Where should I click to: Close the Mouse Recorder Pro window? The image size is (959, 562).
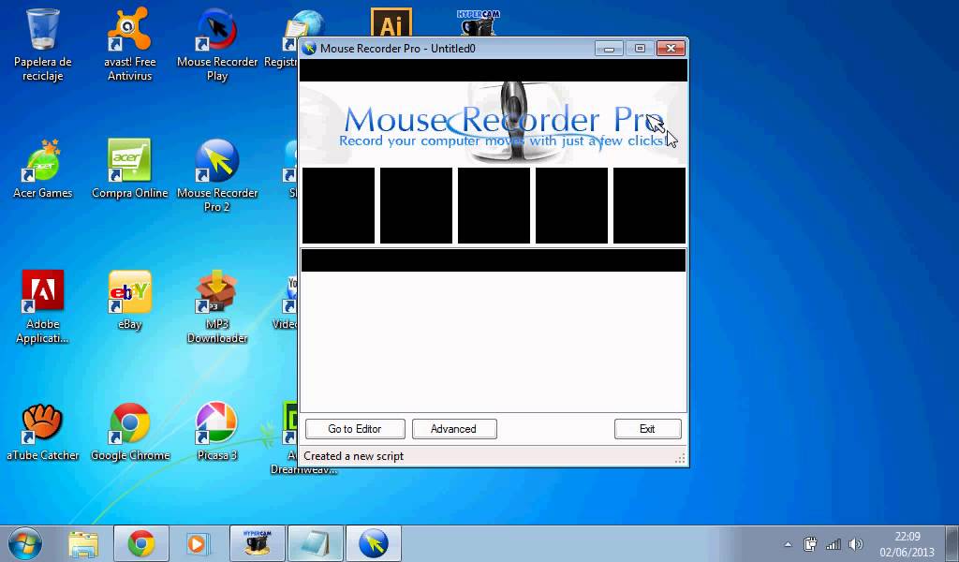[x=671, y=49]
